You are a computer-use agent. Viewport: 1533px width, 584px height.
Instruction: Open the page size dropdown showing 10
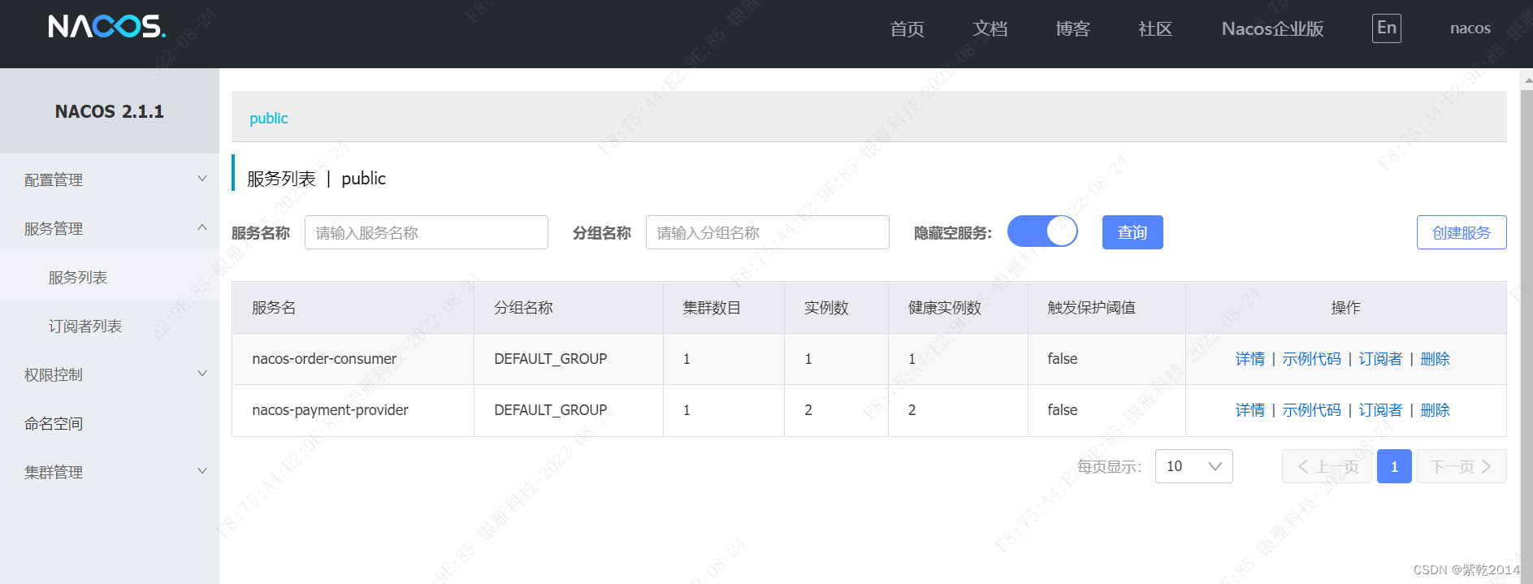(1193, 466)
